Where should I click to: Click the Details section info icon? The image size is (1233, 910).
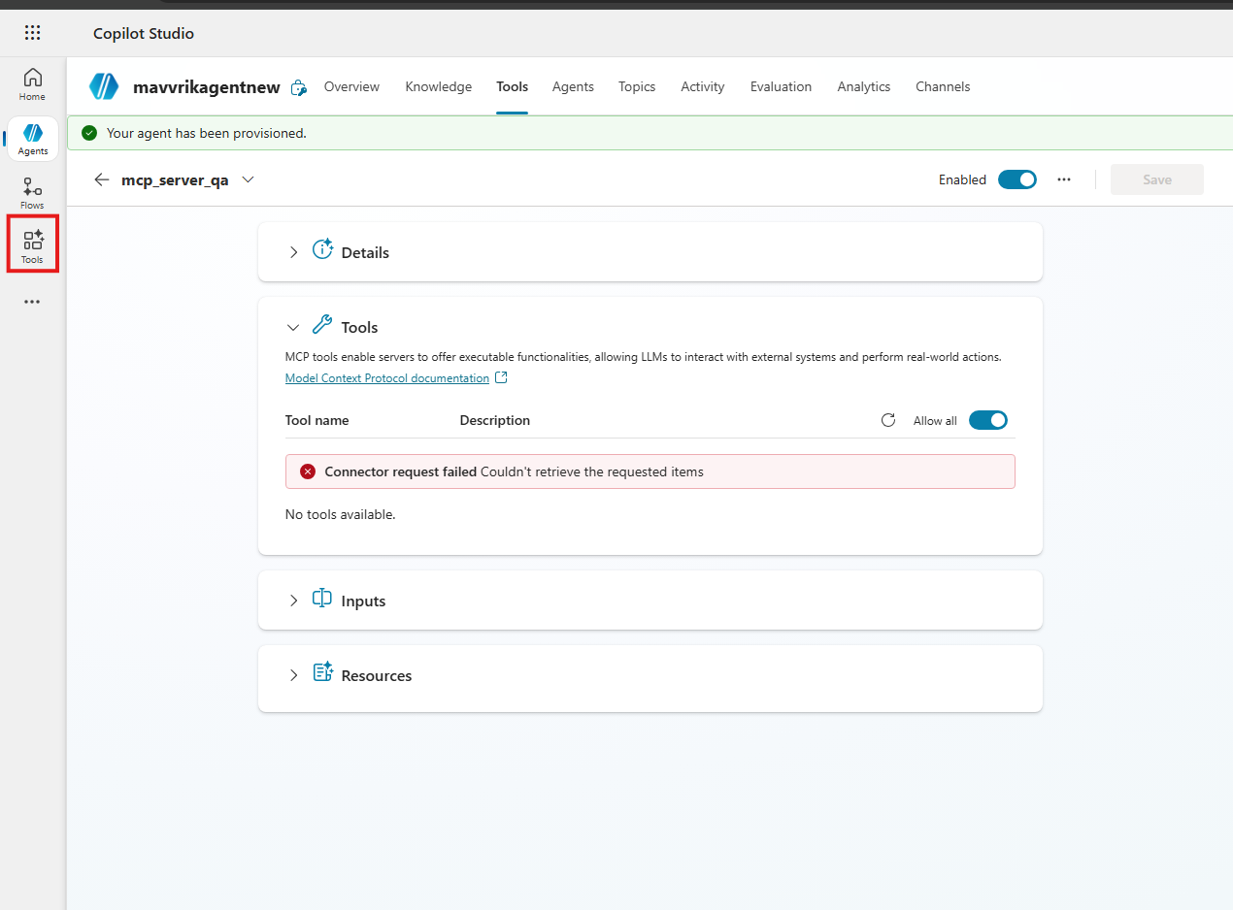pyautogui.click(x=322, y=249)
